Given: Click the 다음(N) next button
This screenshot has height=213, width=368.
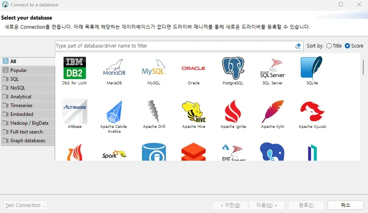Looking at the screenshot, I should [x=267, y=205].
